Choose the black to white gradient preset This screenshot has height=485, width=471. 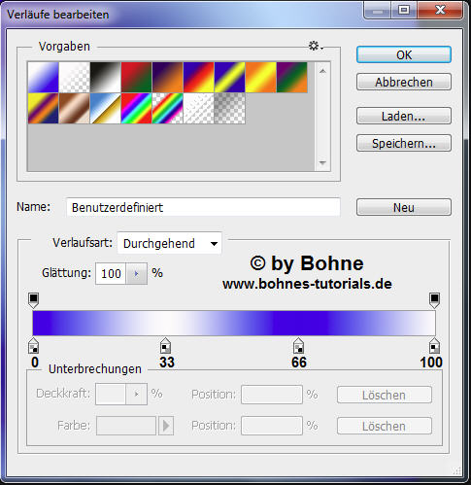[x=105, y=77]
